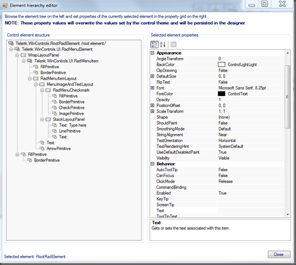Select the CommandBinding property row

pos(217,187)
